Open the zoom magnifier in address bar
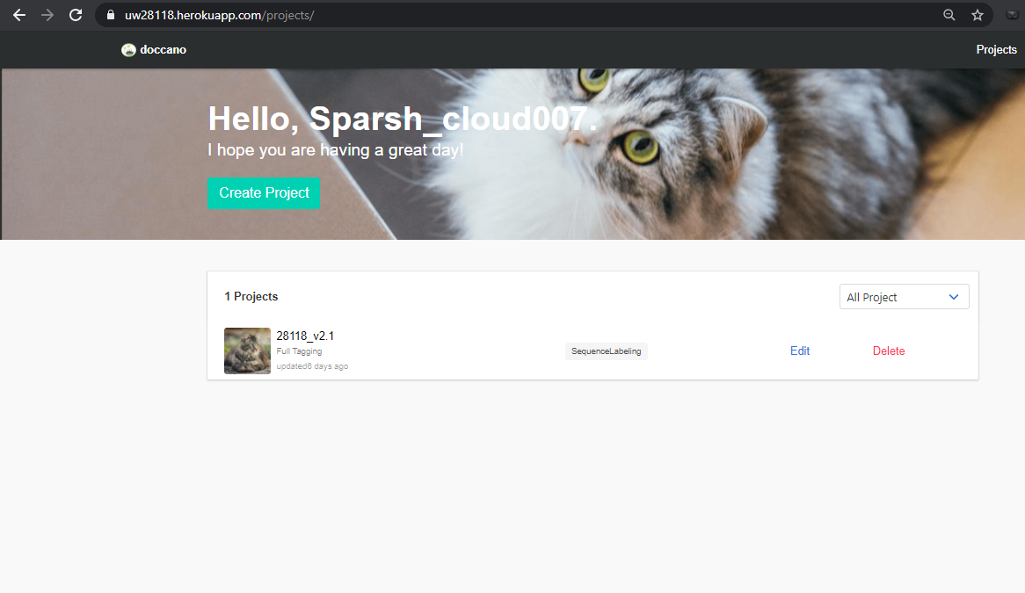The height and width of the screenshot is (593, 1025). [949, 15]
